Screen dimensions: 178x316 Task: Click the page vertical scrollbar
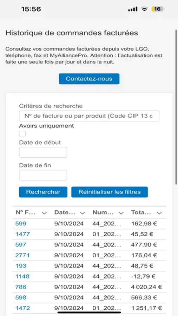(176, 107)
